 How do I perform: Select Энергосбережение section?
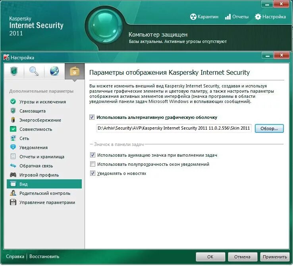point(44,120)
